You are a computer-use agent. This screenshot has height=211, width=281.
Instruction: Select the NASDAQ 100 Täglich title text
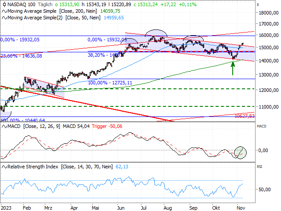point(30,4)
